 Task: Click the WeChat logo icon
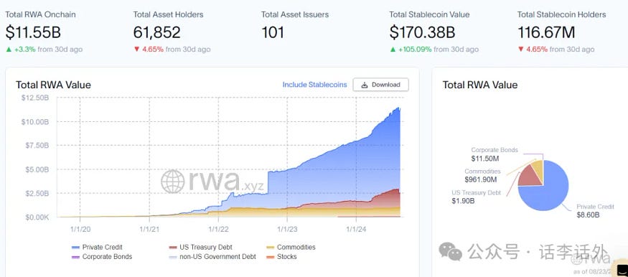(450, 252)
